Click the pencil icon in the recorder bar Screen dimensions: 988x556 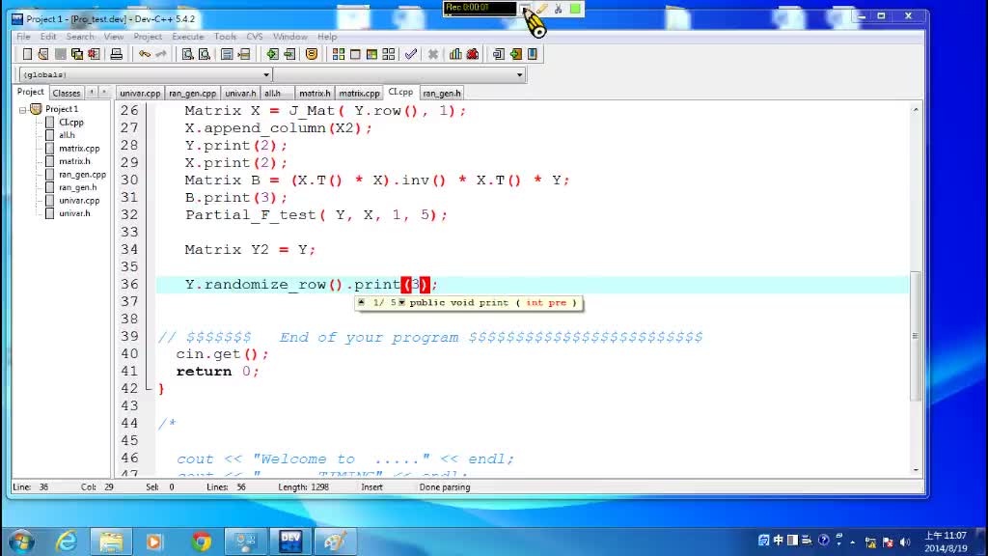coord(542,9)
